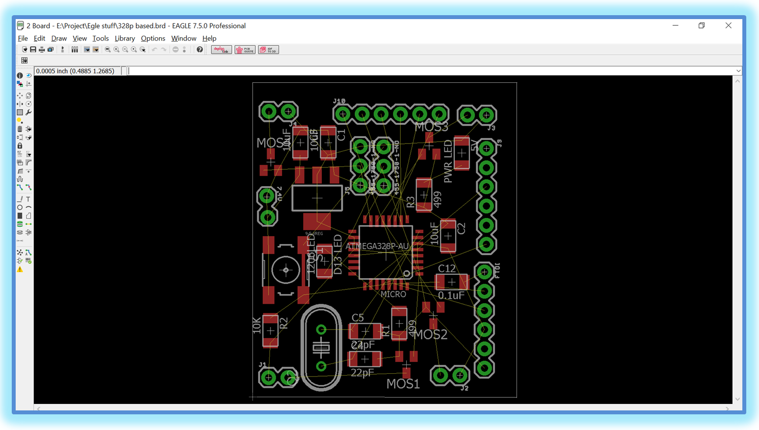Viewport: 759px width, 430px height.
Task: Click the Display layers color icon
Action: [x=20, y=84]
